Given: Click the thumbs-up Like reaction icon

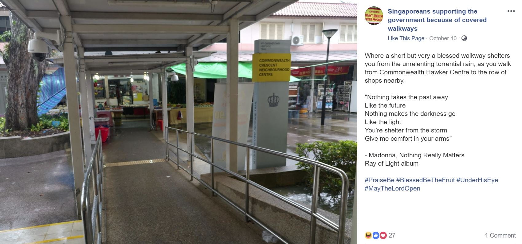Looking at the screenshot, I should pos(375,235).
